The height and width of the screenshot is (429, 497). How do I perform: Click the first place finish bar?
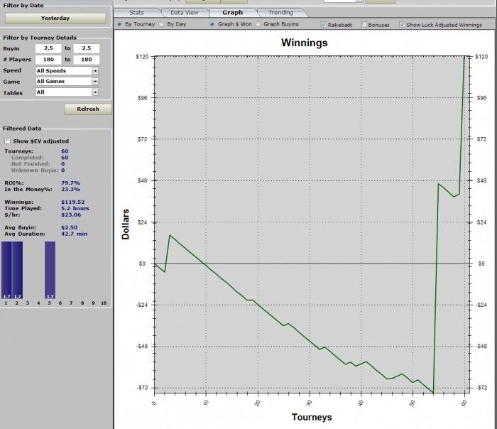[x=6, y=270]
